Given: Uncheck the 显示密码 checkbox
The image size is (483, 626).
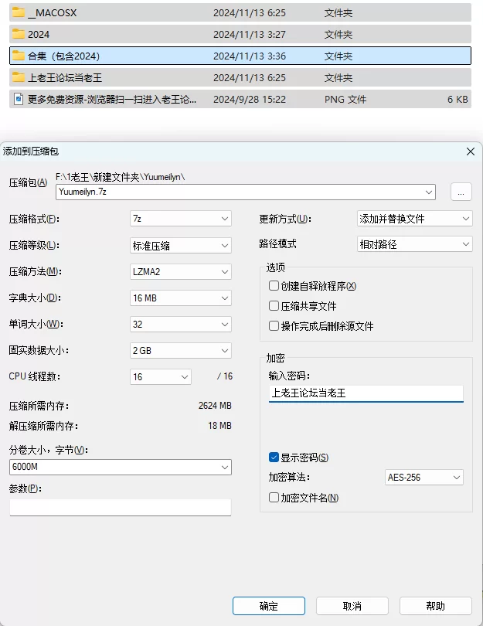Looking at the screenshot, I should 274,457.
